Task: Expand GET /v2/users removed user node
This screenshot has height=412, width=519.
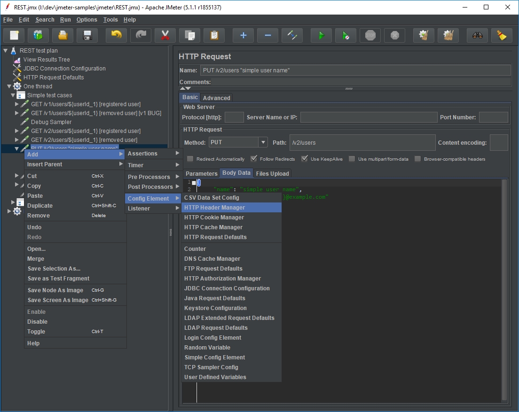Action: pyautogui.click(x=16, y=140)
